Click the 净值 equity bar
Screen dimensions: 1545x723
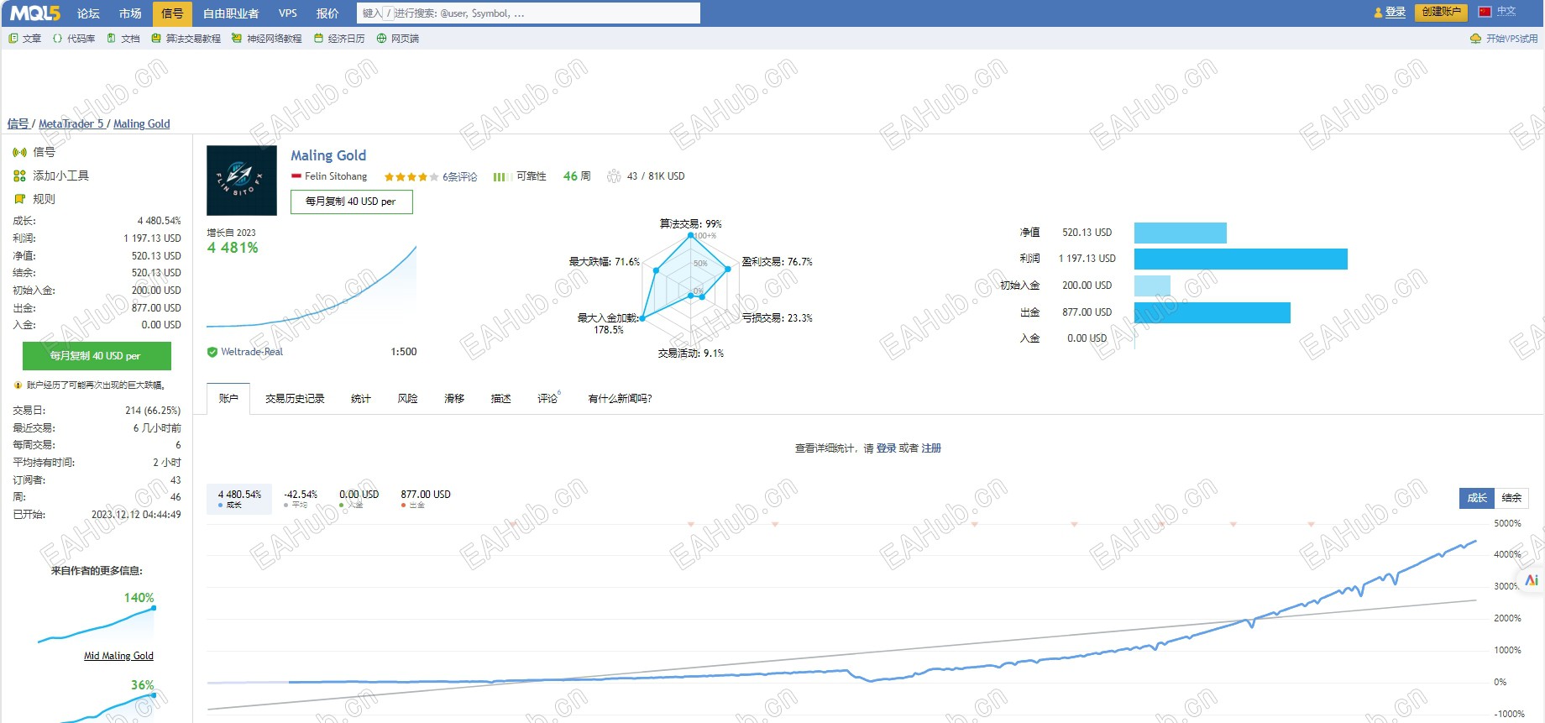click(x=1181, y=233)
